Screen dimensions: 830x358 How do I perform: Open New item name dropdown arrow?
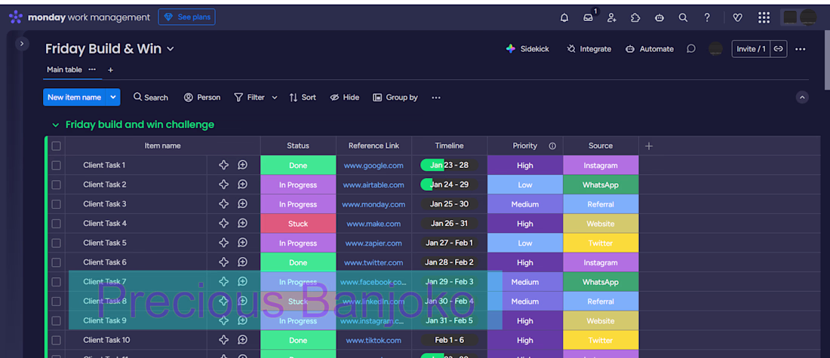[112, 97]
